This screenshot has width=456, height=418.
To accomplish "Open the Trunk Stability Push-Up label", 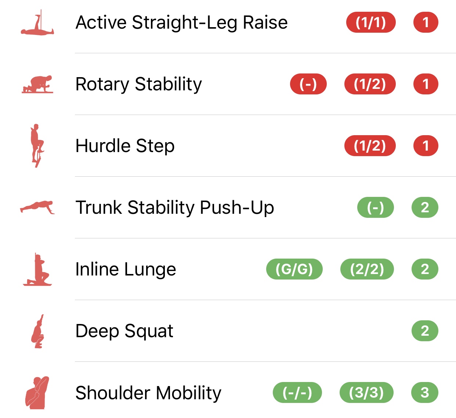I will (x=174, y=208).
